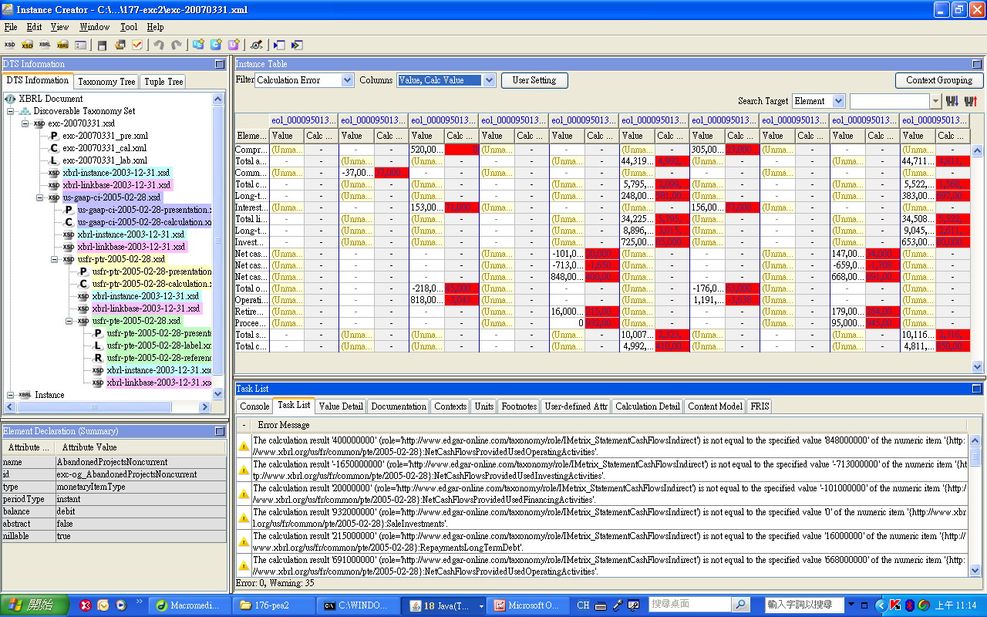Switch to the Value Detail tab

click(341, 406)
